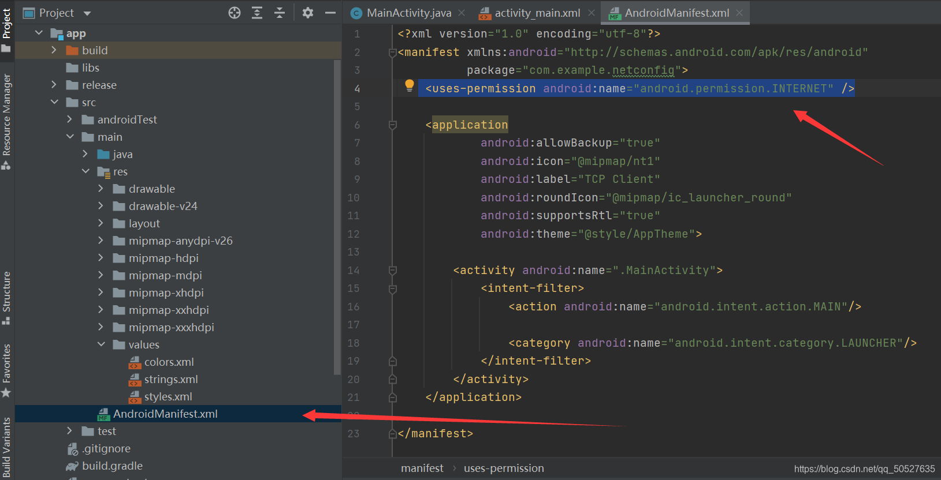Expand the build folder

(x=54, y=50)
